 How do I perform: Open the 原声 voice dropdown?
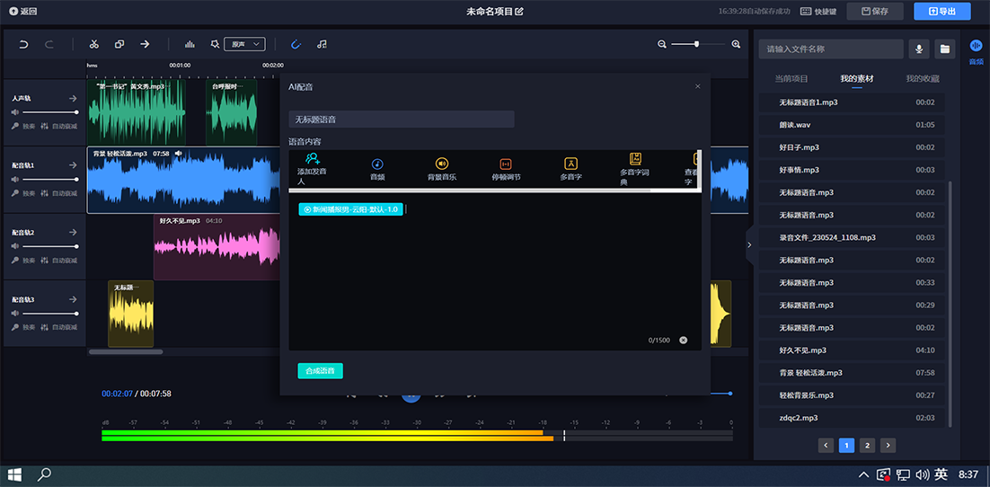[x=244, y=44]
